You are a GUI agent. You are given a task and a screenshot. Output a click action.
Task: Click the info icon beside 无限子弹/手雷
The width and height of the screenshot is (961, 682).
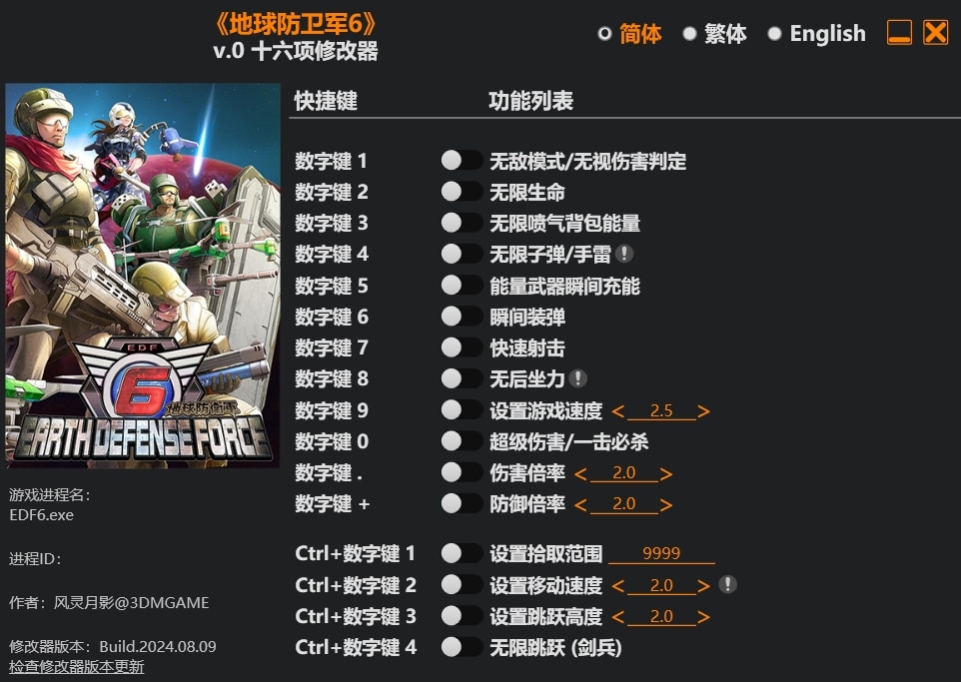click(x=624, y=253)
